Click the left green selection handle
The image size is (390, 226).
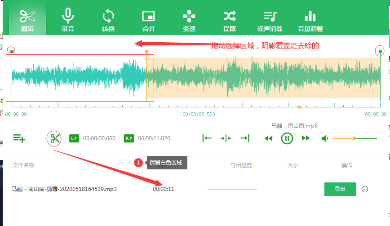click(x=12, y=51)
